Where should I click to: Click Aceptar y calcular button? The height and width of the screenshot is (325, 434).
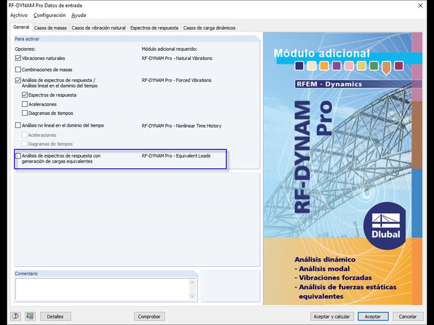tap(332, 316)
